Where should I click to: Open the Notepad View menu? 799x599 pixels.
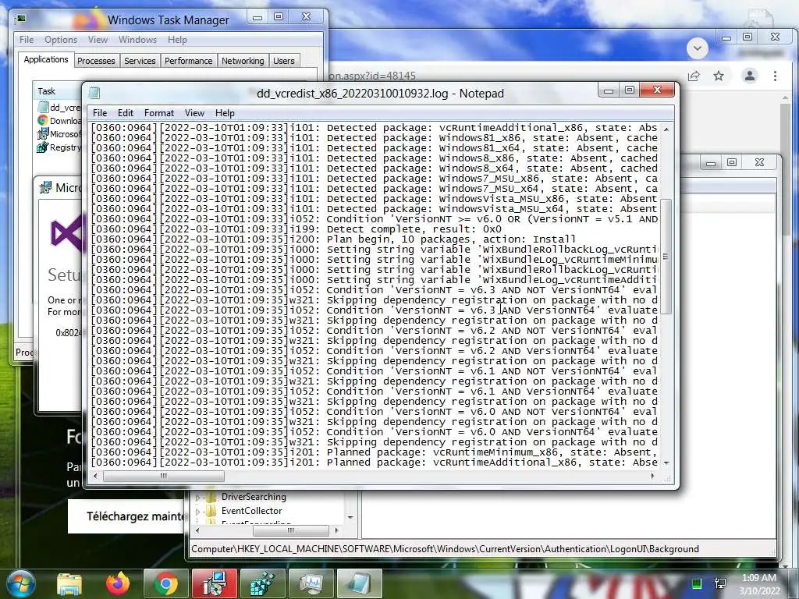point(194,113)
